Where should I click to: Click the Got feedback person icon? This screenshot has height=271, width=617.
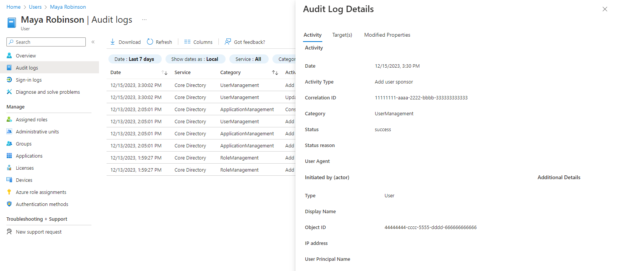pyautogui.click(x=228, y=42)
